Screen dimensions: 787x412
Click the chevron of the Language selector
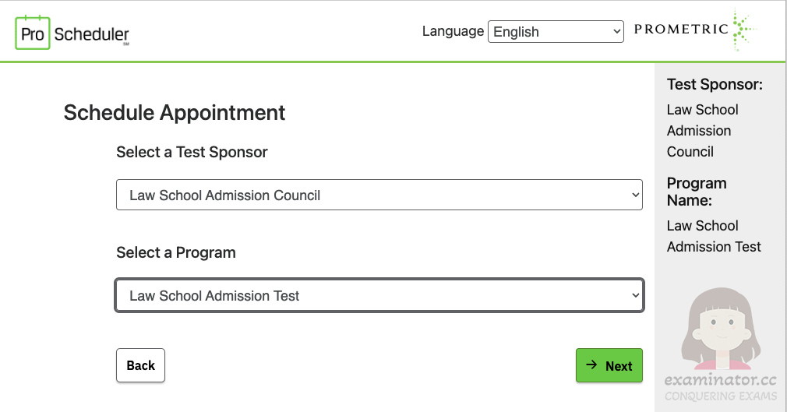(x=617, y=32)
